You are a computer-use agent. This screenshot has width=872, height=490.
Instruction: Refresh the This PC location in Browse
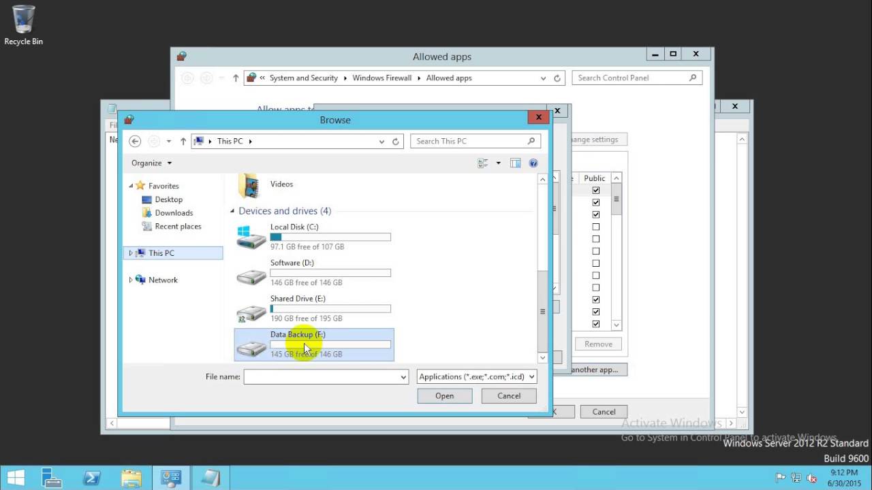tap(395, 142)
